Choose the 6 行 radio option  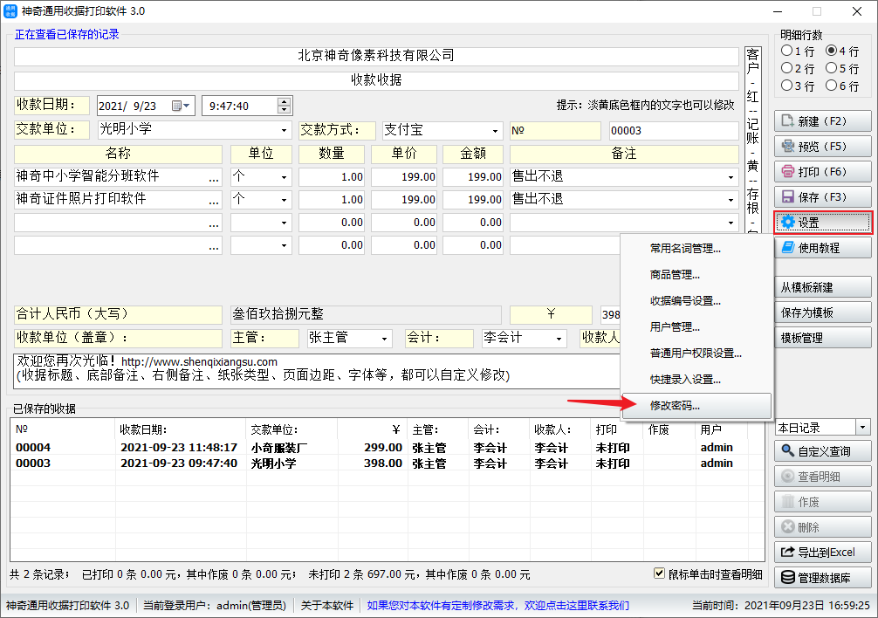click(x=831, y=86)
